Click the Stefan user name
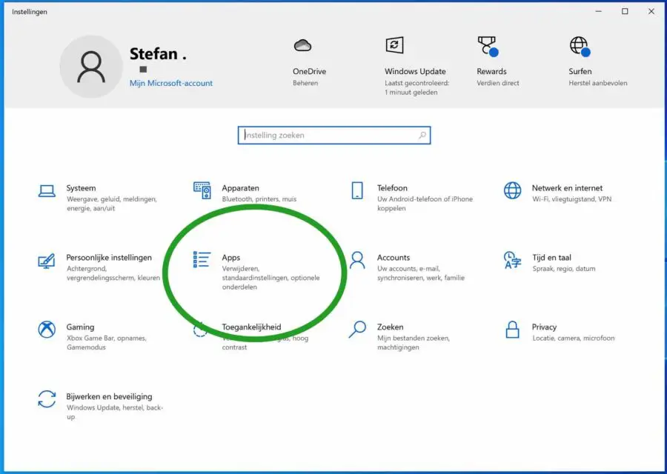 [158, 54]
